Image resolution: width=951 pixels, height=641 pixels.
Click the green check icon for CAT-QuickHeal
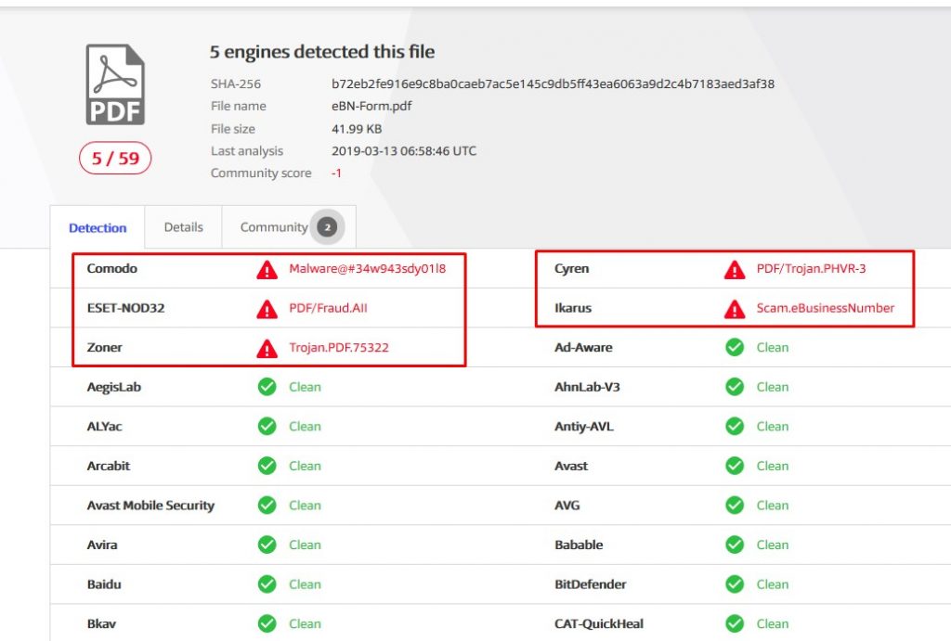(735, 623)
